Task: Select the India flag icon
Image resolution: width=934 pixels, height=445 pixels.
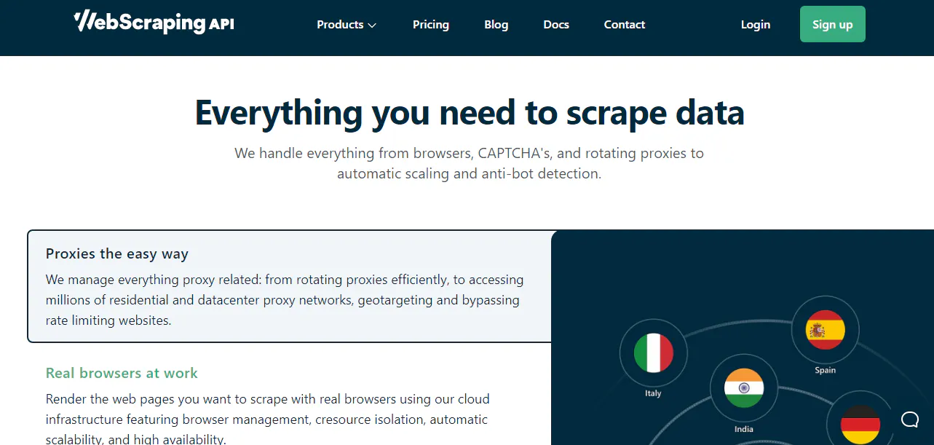Action: pos(743,389)
